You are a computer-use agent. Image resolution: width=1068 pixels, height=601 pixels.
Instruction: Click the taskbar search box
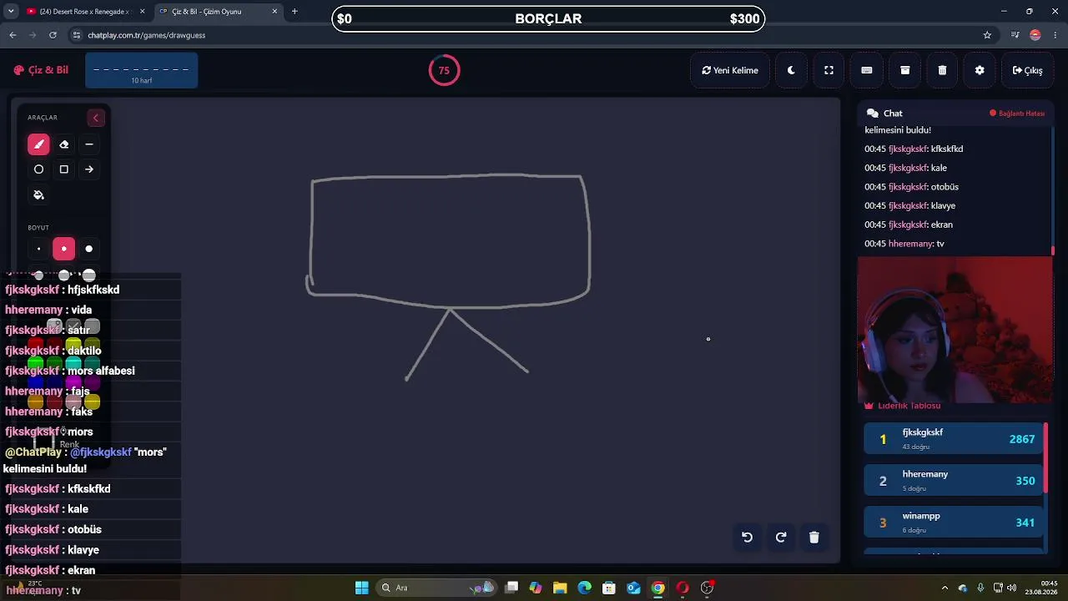click(x=437, y=588)
